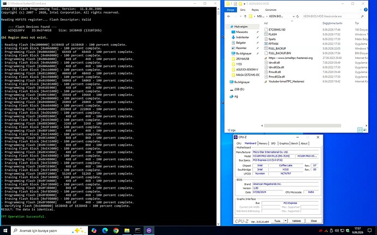Open the Giriş ribbon tab
This screenshot has height=235, width=377.
(x=243, y=10)
